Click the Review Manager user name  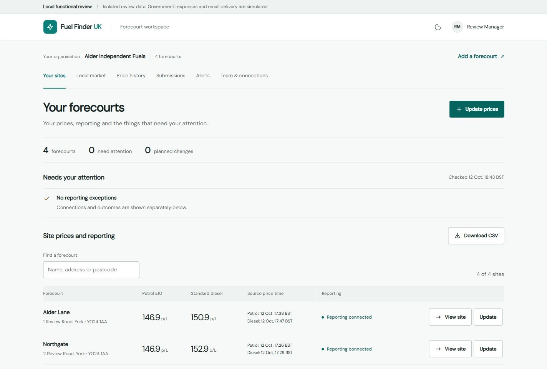pyautogui.click(x=485, y=27)
